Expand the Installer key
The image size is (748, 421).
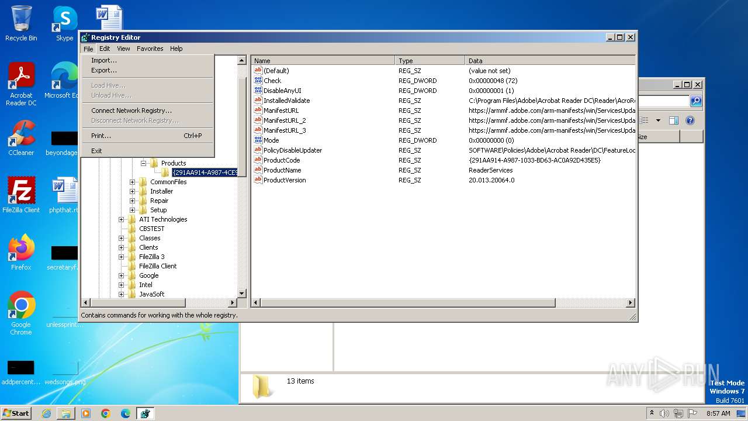(132, 191)
